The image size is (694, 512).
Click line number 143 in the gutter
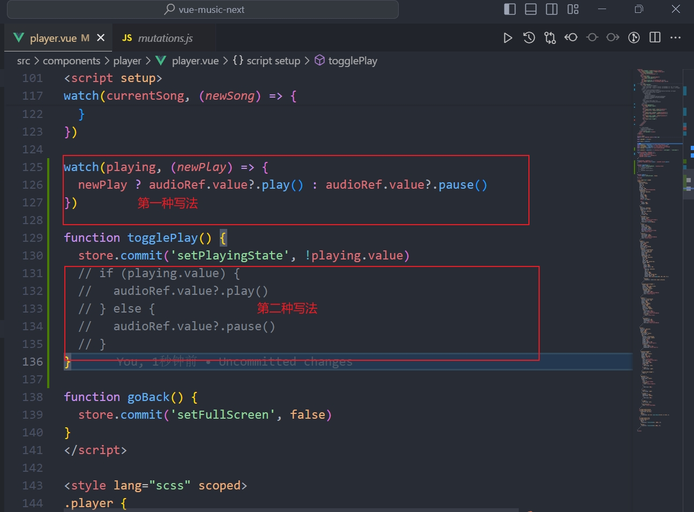(x=32, y=485)
